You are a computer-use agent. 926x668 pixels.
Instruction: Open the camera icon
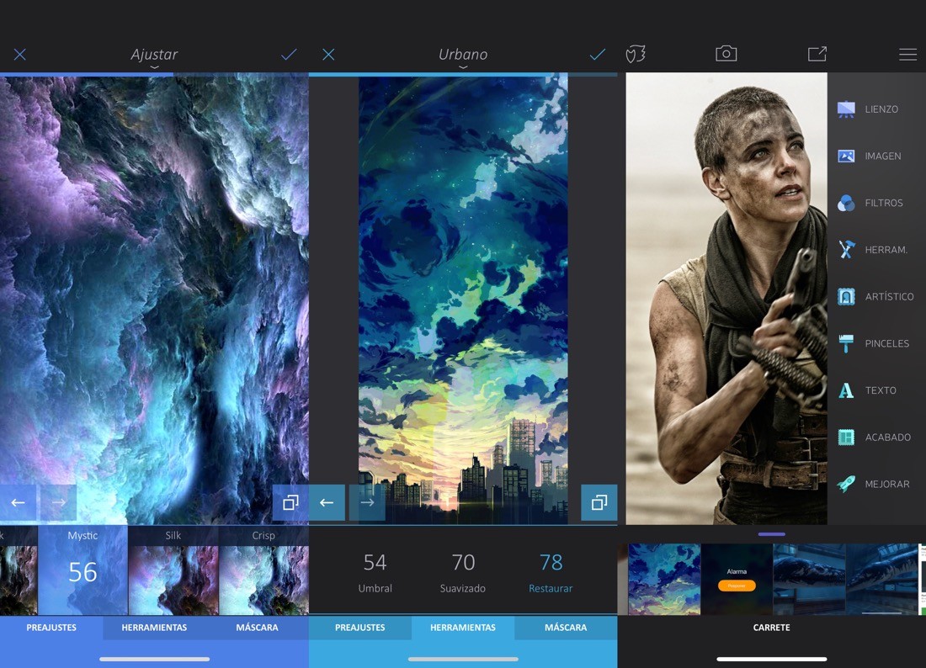(726, 54)
